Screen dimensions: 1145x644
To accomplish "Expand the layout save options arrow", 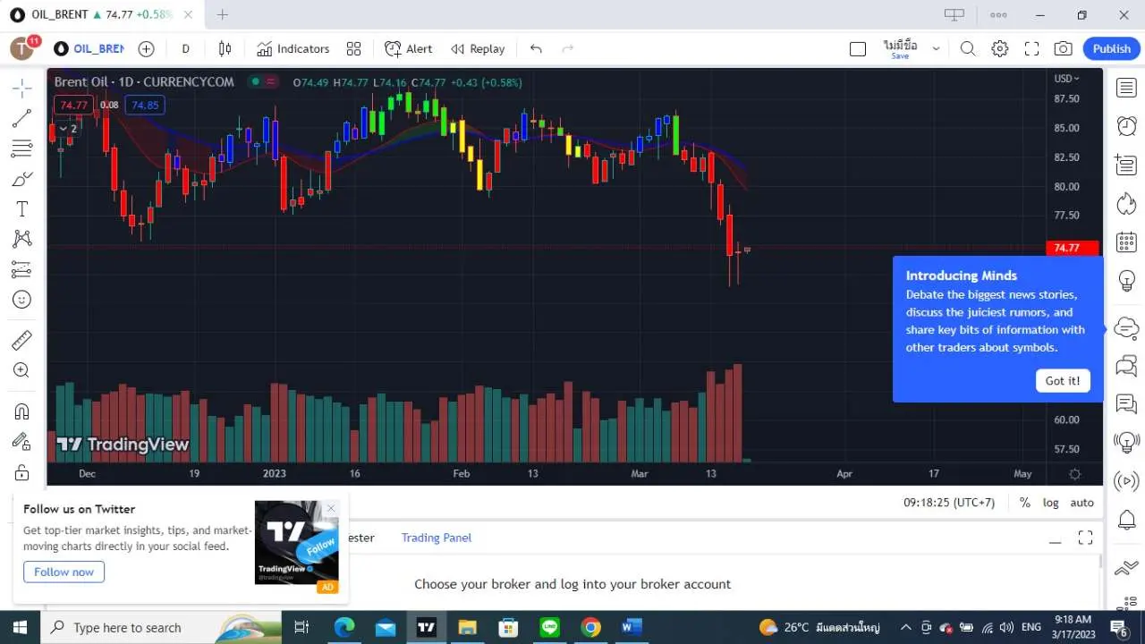I will 936,49.
